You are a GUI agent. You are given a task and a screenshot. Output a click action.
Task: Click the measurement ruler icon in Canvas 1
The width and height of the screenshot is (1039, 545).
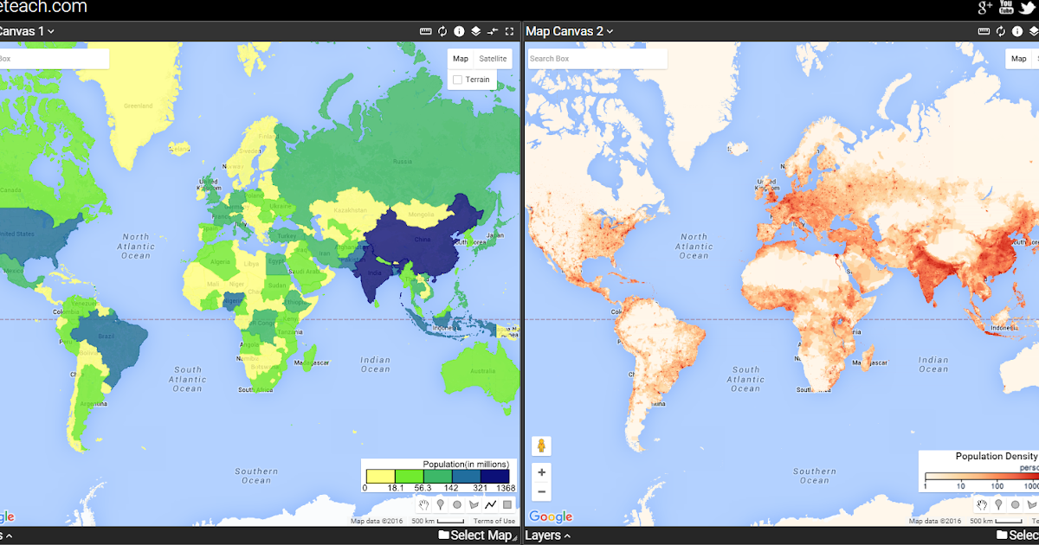(426, 31)
